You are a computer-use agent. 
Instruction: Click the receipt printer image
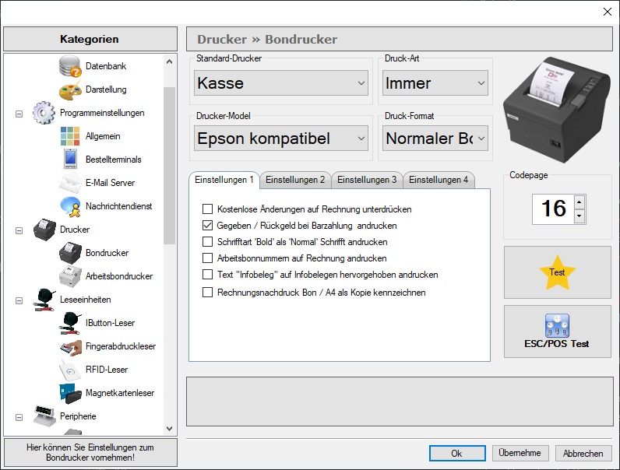pos(557,110)
